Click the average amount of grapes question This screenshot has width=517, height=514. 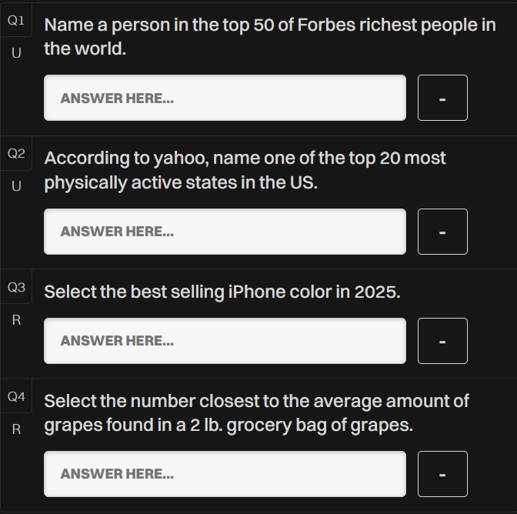point(256,413)
